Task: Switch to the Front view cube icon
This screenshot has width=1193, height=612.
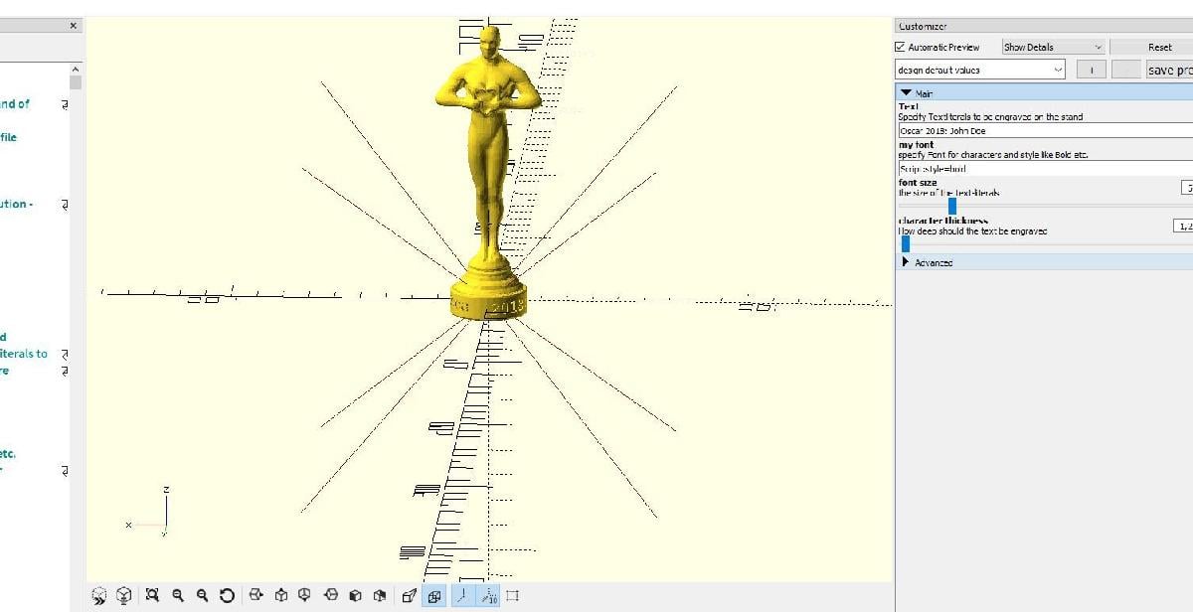Action: click(355, 596)
